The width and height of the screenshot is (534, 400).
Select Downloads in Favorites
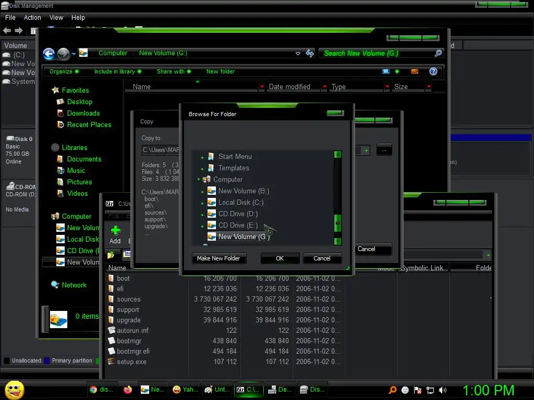point(83,113)
